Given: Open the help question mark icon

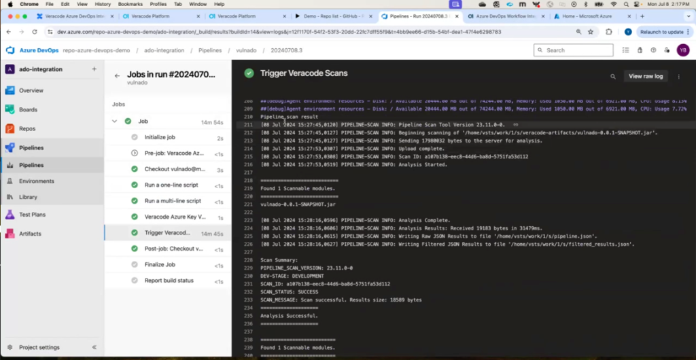Looking at the screenshot, I should tap(653, 50).
